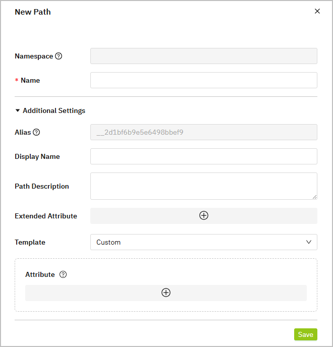Focus the Name input field
This screenshot has height=347, width=333.
tap(203, 80)
